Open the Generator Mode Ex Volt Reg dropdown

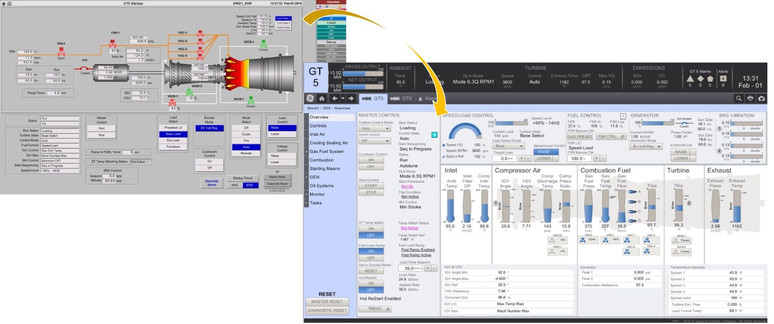click(646, 147)
